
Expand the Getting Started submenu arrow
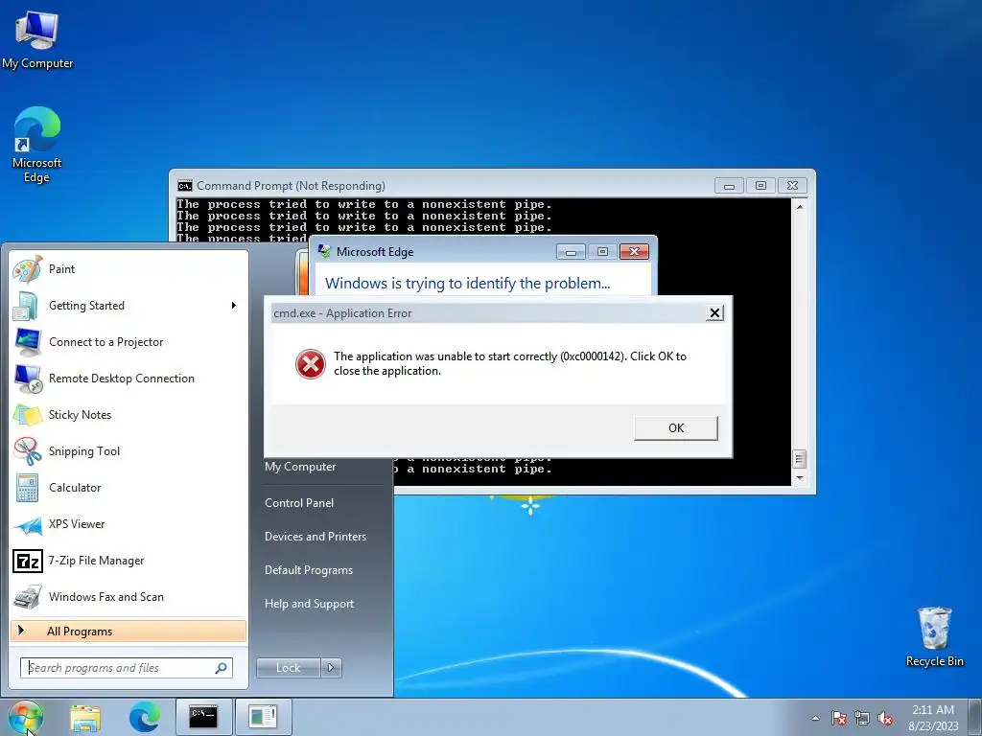[234, 306]
